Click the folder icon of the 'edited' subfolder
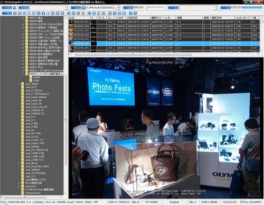264x205 pixels. pyautogui.click(x=31, y=77)
